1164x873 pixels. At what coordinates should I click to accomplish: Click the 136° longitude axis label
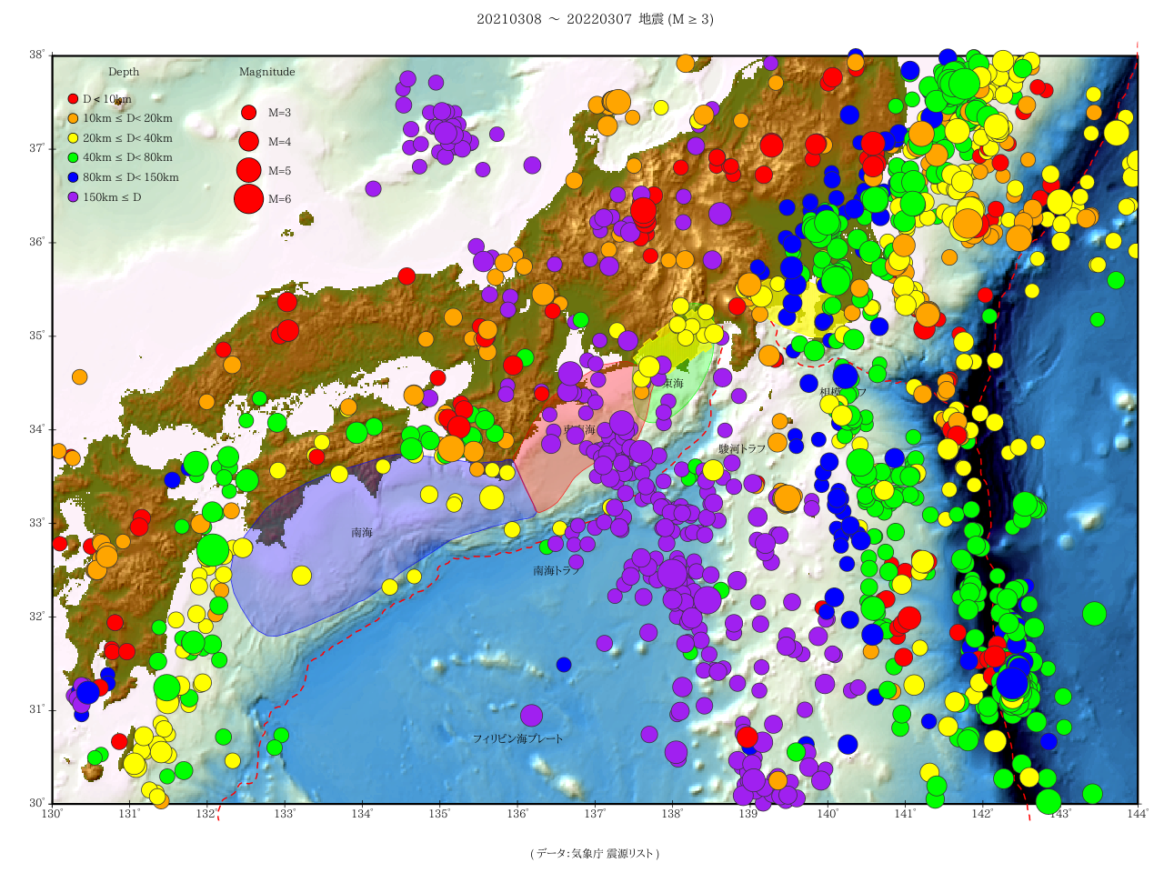[517, 815]
